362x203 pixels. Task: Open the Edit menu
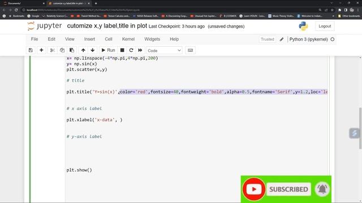(51, 39)
